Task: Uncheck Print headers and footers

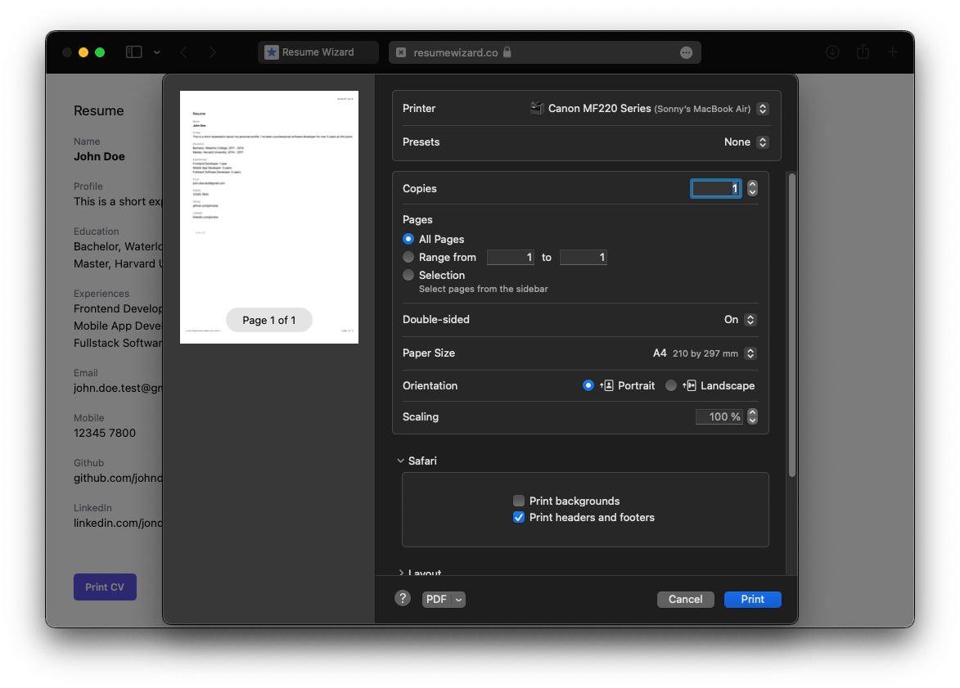Action: pos(519,517)
